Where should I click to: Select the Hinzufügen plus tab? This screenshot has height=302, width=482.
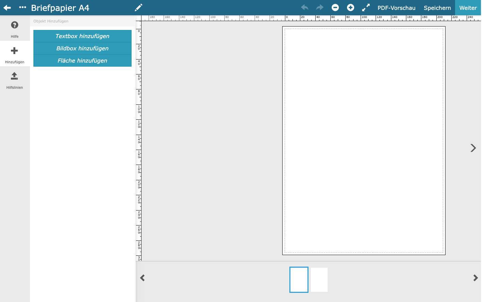pos(15,54)
